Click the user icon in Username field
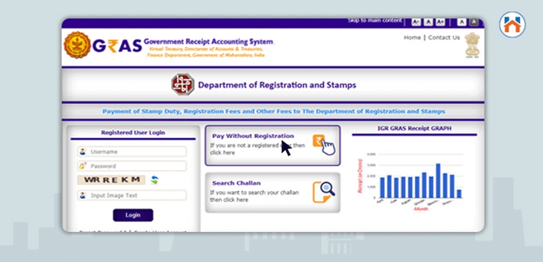 [83, 152]
